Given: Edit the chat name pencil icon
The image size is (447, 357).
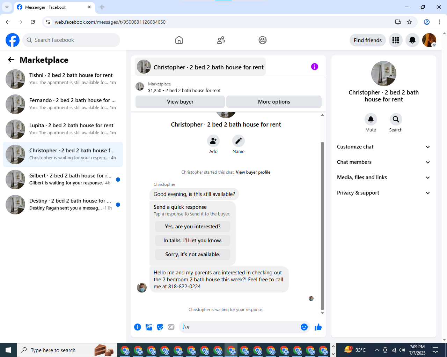Looking at the screenshot, I should [239, 141].
